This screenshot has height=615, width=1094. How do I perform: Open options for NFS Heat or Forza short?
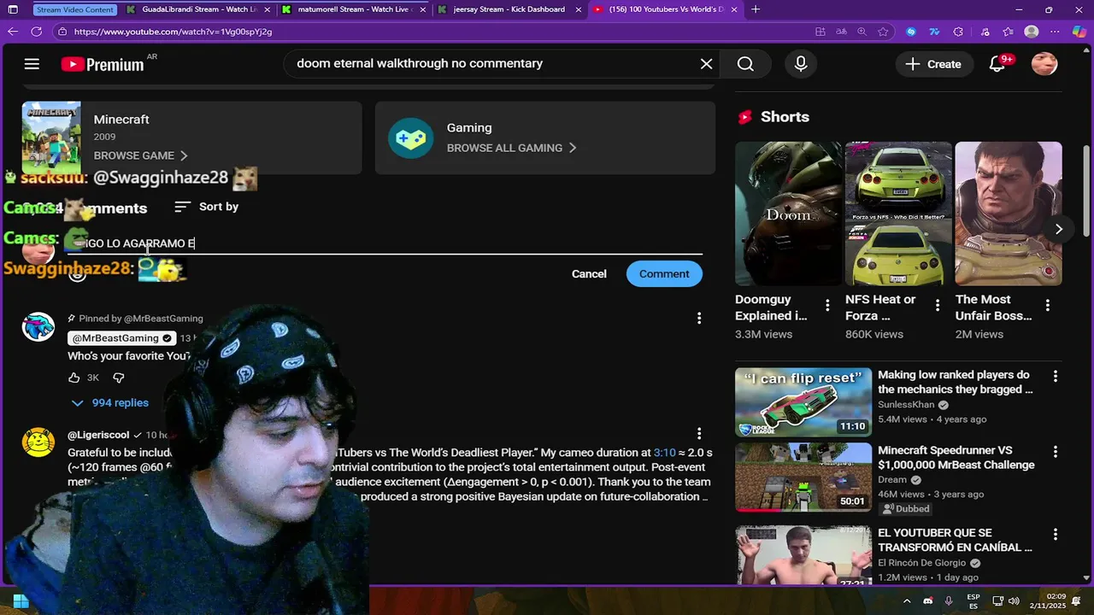[938, 305]
